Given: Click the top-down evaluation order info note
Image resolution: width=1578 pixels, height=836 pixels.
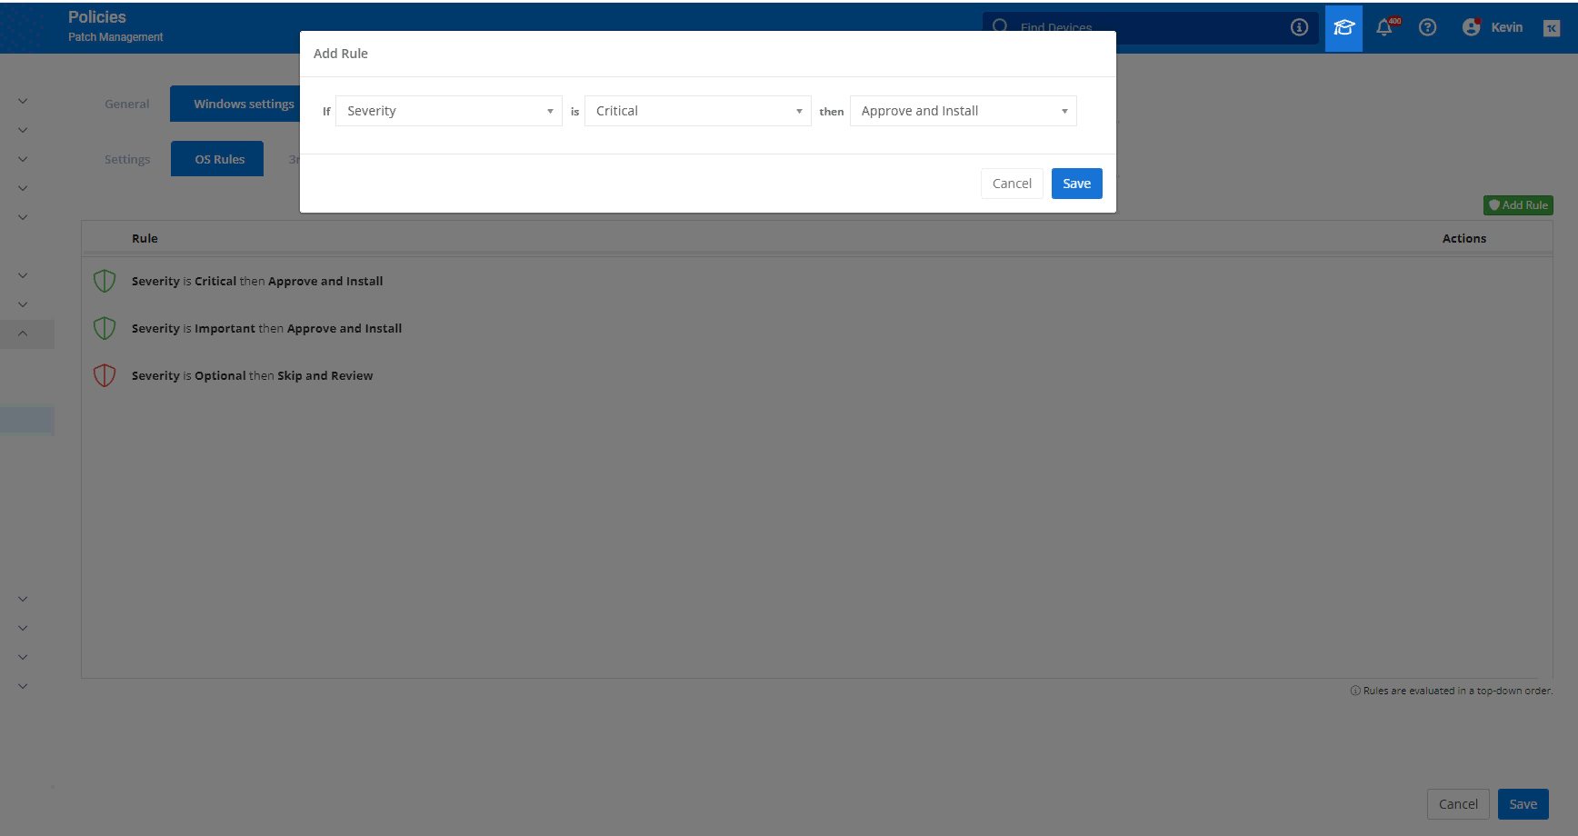Looking at the screenshot, I should [1452, 691].
